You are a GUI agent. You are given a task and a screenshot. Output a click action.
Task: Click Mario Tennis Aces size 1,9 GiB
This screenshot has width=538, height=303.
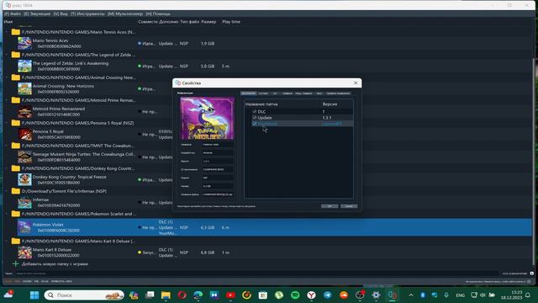208,44
